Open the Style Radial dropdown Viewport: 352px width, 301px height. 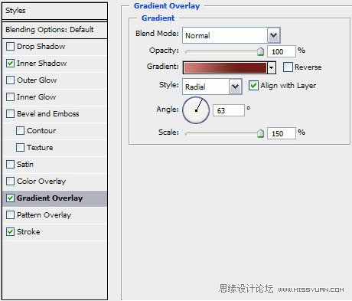212,87
